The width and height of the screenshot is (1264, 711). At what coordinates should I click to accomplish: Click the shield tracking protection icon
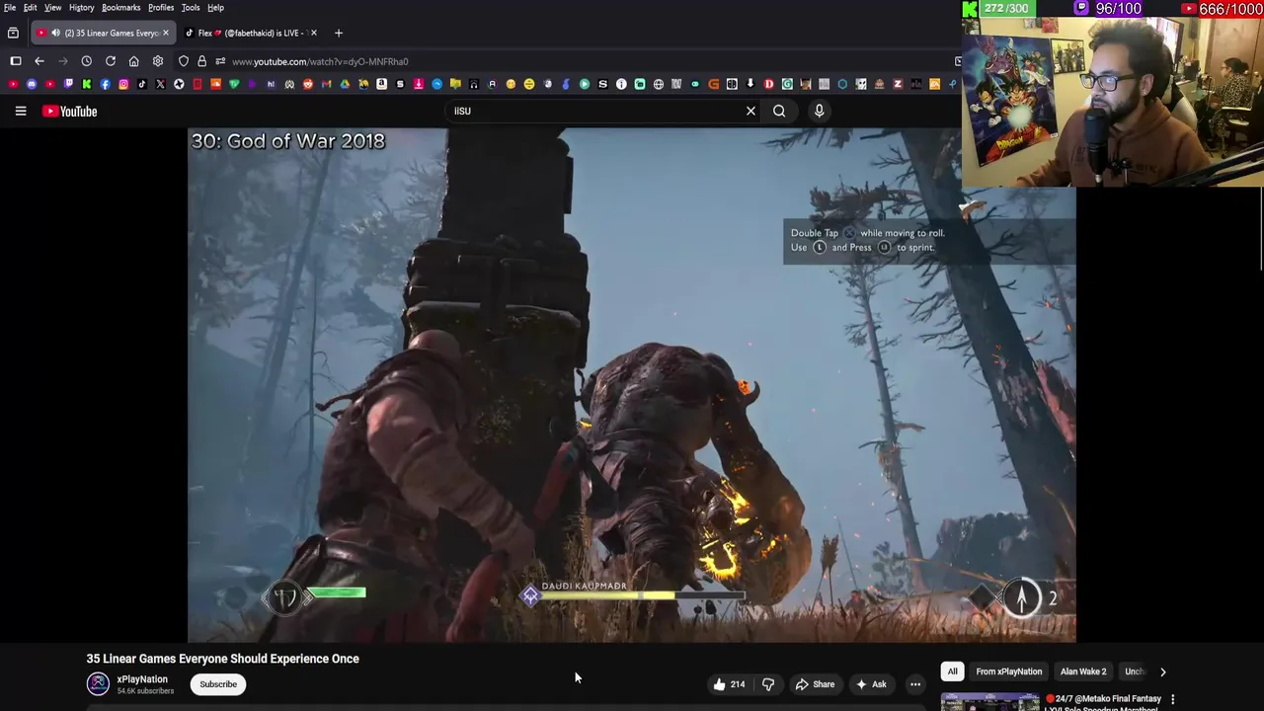(x=184, y=61)
